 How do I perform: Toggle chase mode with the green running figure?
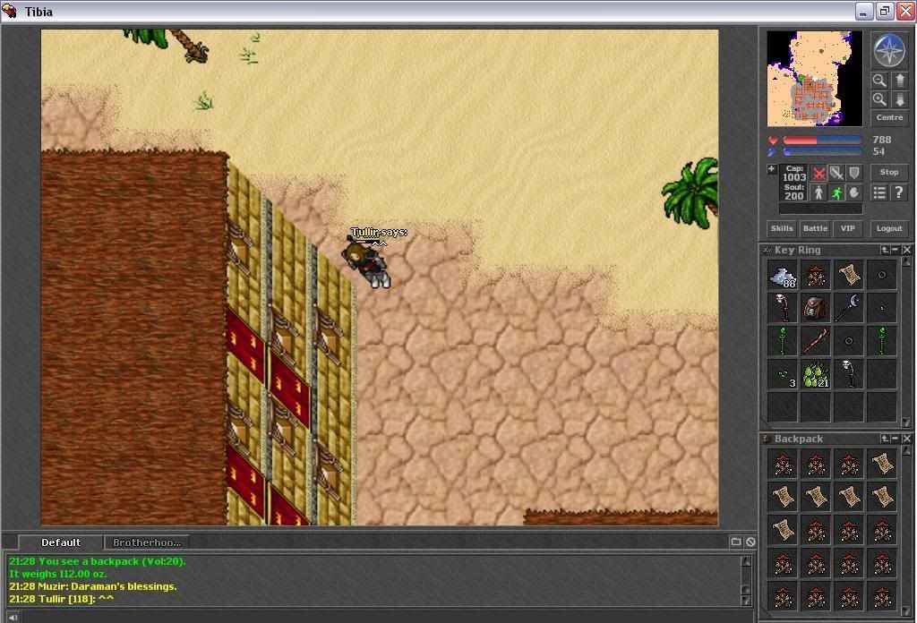(837, 192)
